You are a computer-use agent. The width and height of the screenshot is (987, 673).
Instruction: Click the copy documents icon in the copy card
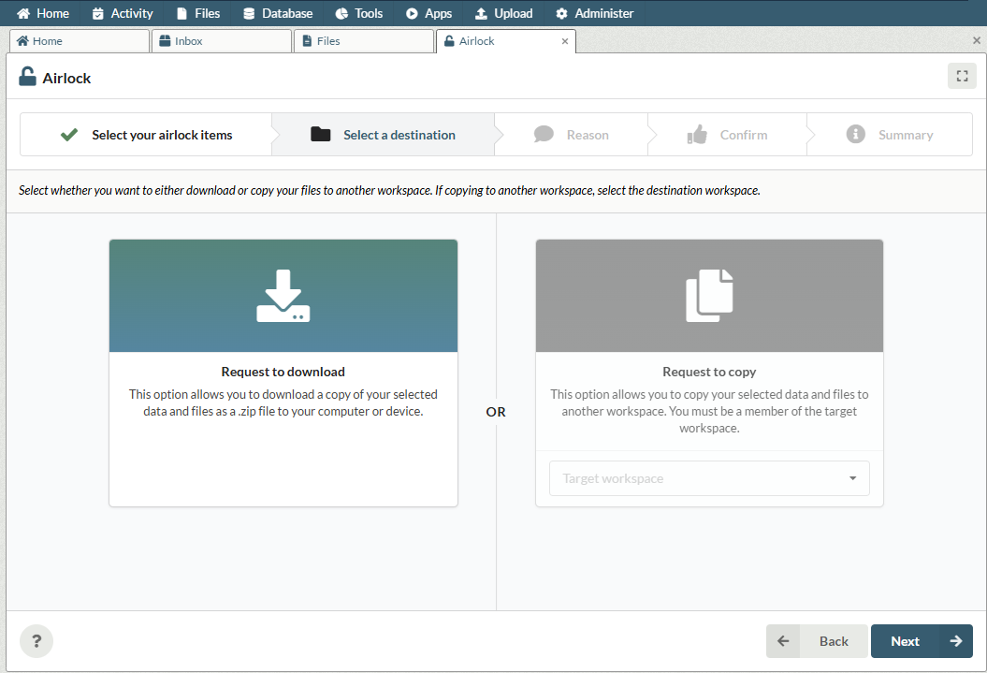(x=709, y=297)
